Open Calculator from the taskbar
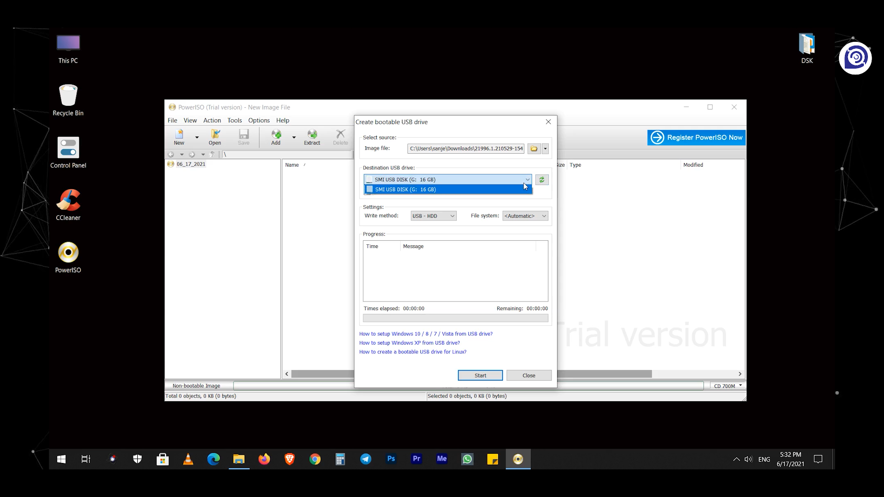Viewport: 884px width, 497px height. click(340, 459)
